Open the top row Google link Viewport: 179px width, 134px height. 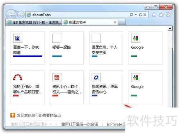click(x=137, y=47)
